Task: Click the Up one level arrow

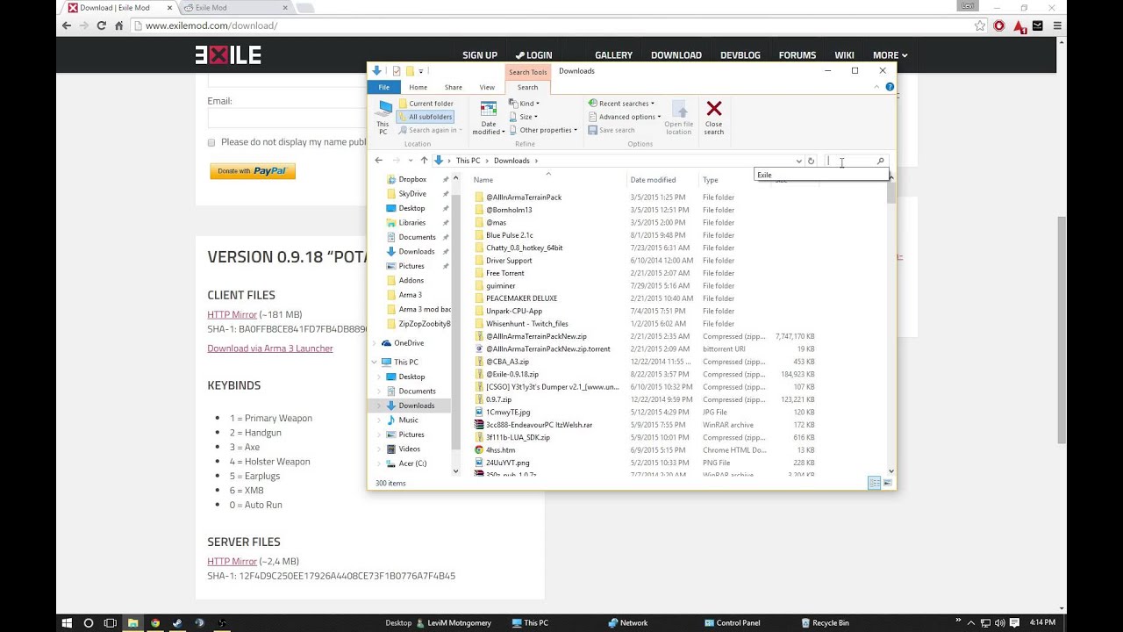Action: coord(424,161)
